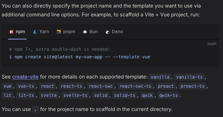Click the preact-ts template tag

tap(192, 86)
